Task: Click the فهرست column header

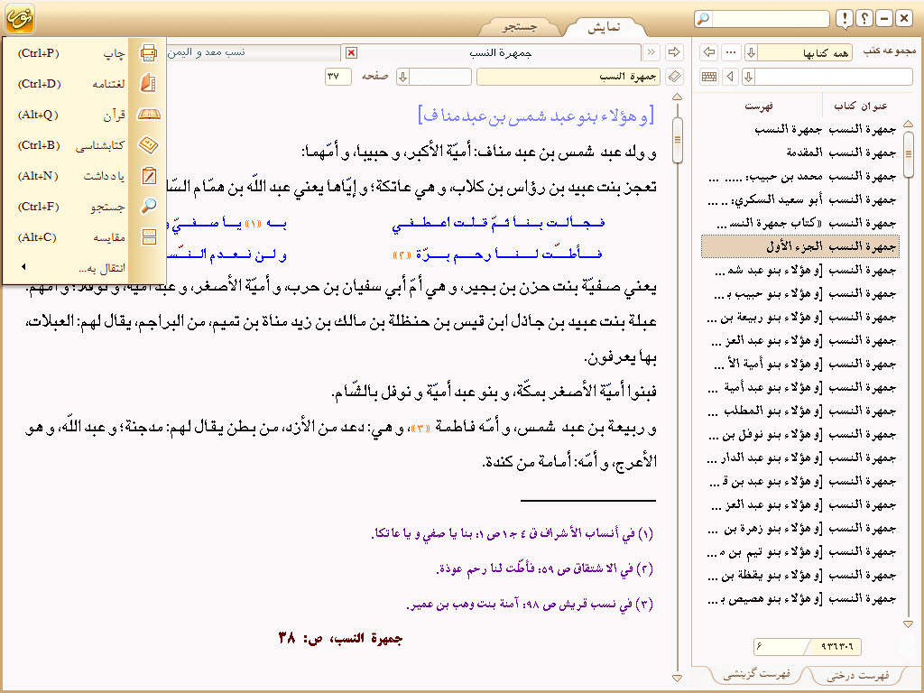Action: click(x=758, y=106)
